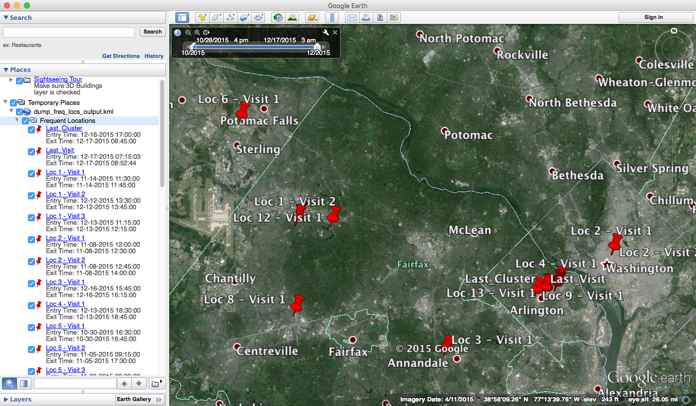Collapse the Search panel header
The width and height of the screenshot is (696, 406).
[x=83, y=17]
